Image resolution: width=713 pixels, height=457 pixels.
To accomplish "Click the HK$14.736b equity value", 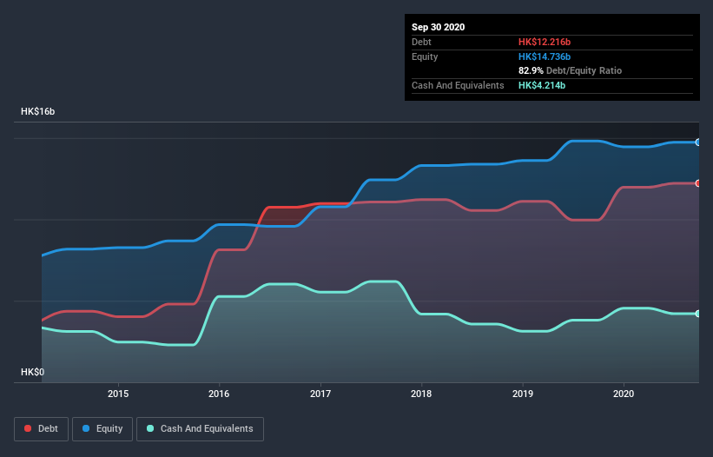I will (x=545, y=56).
